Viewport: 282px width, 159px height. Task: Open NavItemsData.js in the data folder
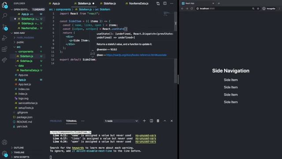coord(30,70)
